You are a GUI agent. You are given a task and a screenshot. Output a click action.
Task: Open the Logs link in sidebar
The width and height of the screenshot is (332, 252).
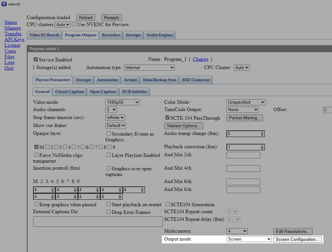10,62
